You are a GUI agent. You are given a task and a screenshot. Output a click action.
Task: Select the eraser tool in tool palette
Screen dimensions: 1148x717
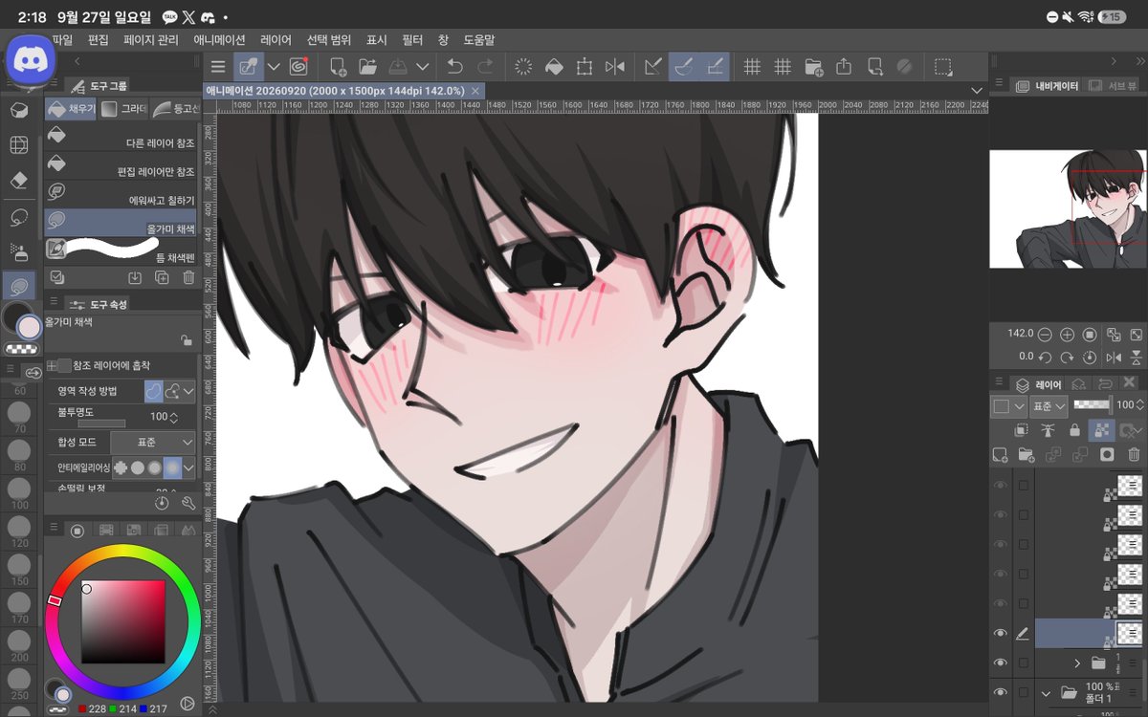(18, 181)
